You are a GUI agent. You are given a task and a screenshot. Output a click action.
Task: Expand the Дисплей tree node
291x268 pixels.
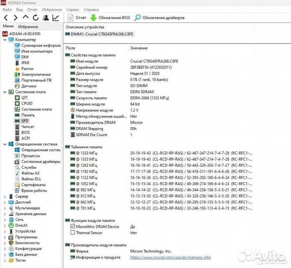(5, 202)
